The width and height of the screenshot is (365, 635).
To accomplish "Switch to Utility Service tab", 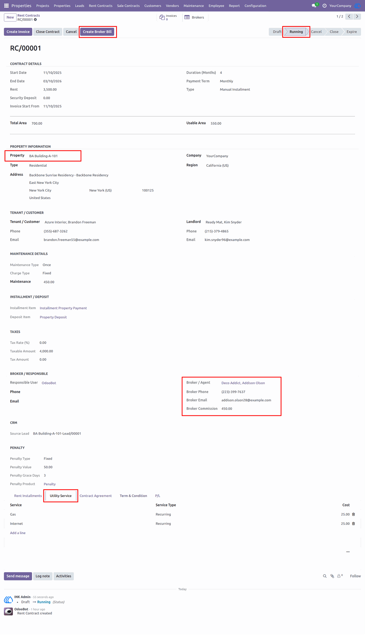I will [x=61, y=496].
